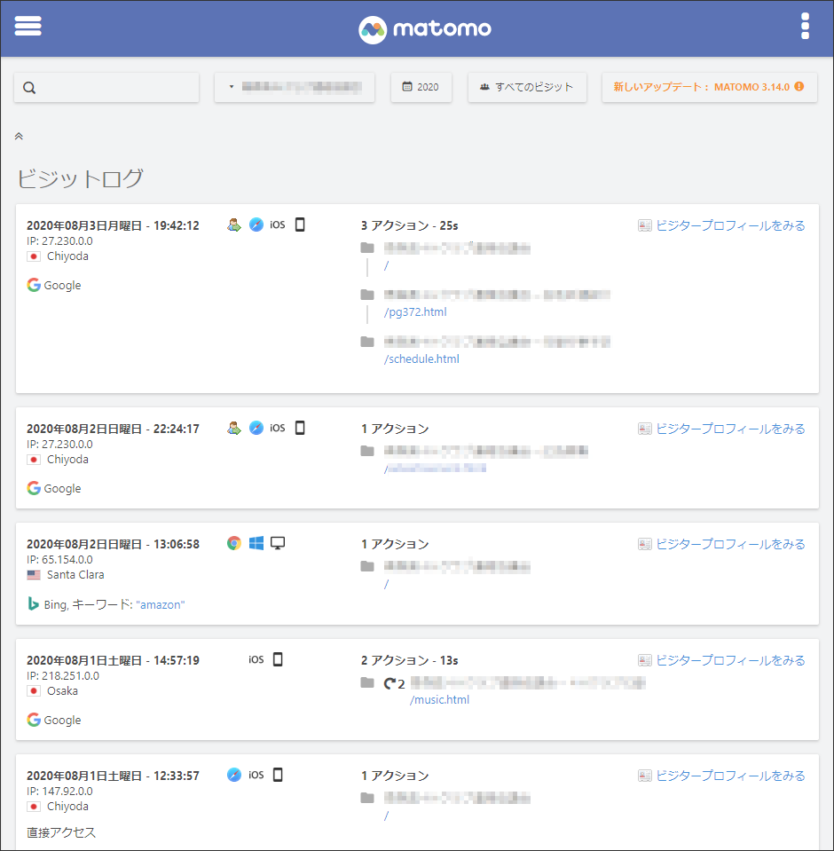Click the new update MATOMO 3.14.0 notice
The height and width of the screenshot is (851, 834).
(x=708, y=87)
